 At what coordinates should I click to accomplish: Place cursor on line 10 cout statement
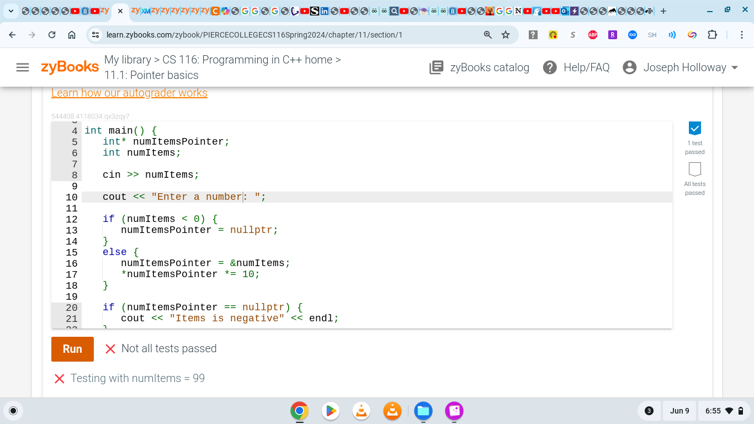coord(184,197)
